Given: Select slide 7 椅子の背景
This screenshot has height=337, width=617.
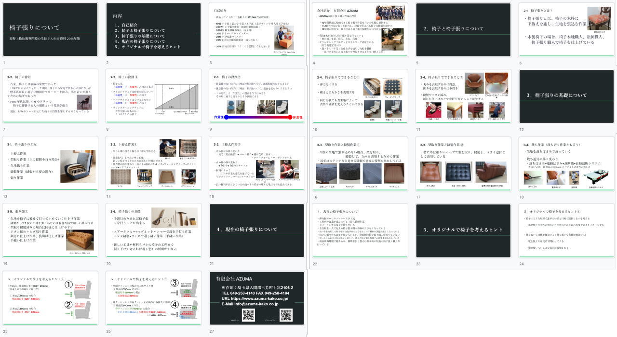Looking at the screenshot, I should coord(50,96).
